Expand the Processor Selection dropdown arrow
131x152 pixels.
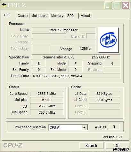85,127
